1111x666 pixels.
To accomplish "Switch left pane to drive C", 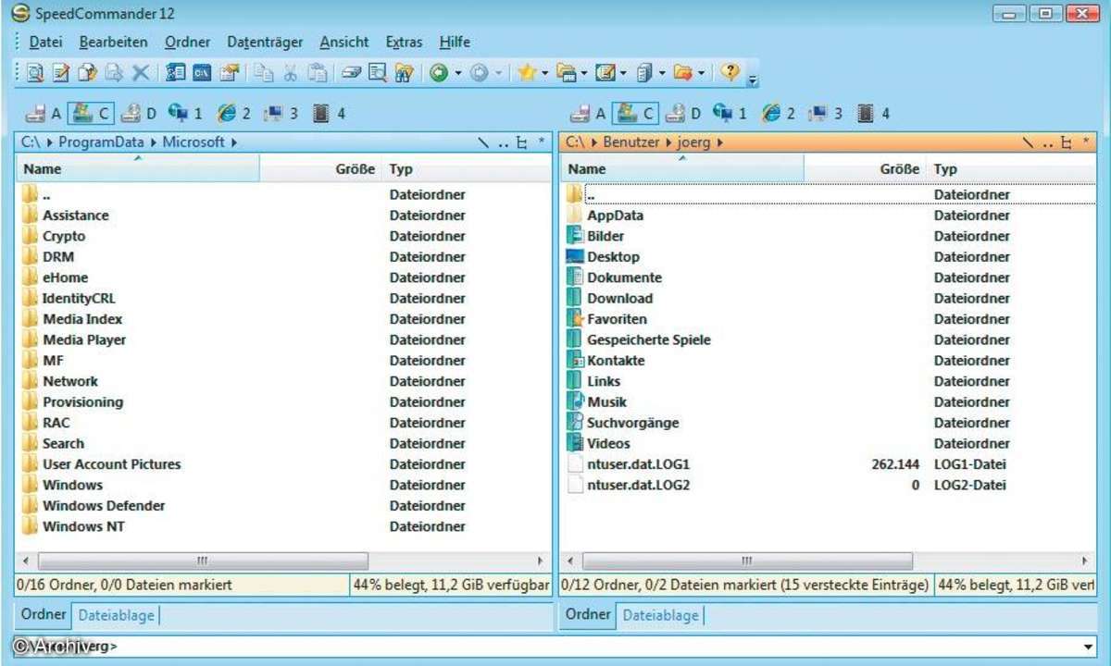I will 91,114.
